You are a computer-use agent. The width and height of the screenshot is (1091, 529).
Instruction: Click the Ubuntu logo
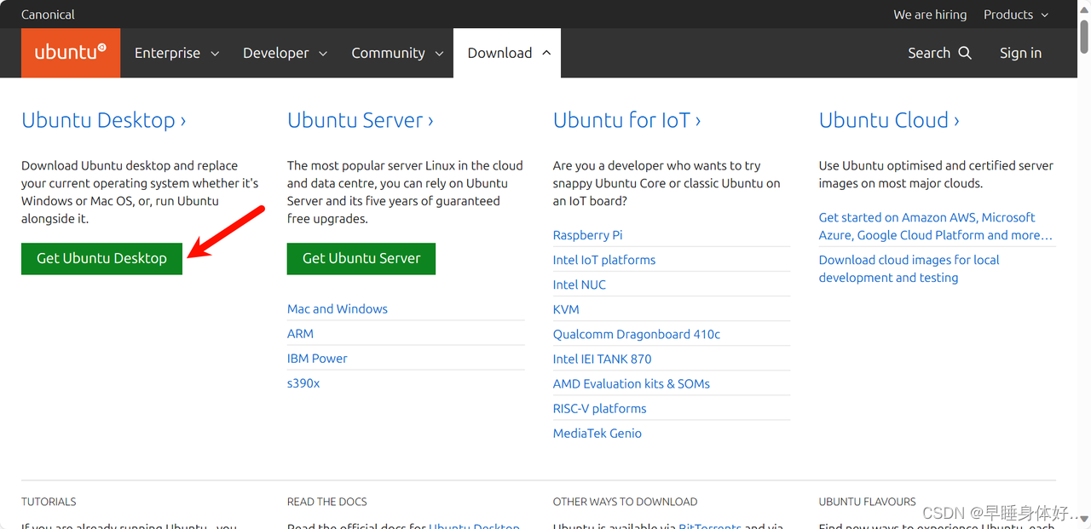71,53
